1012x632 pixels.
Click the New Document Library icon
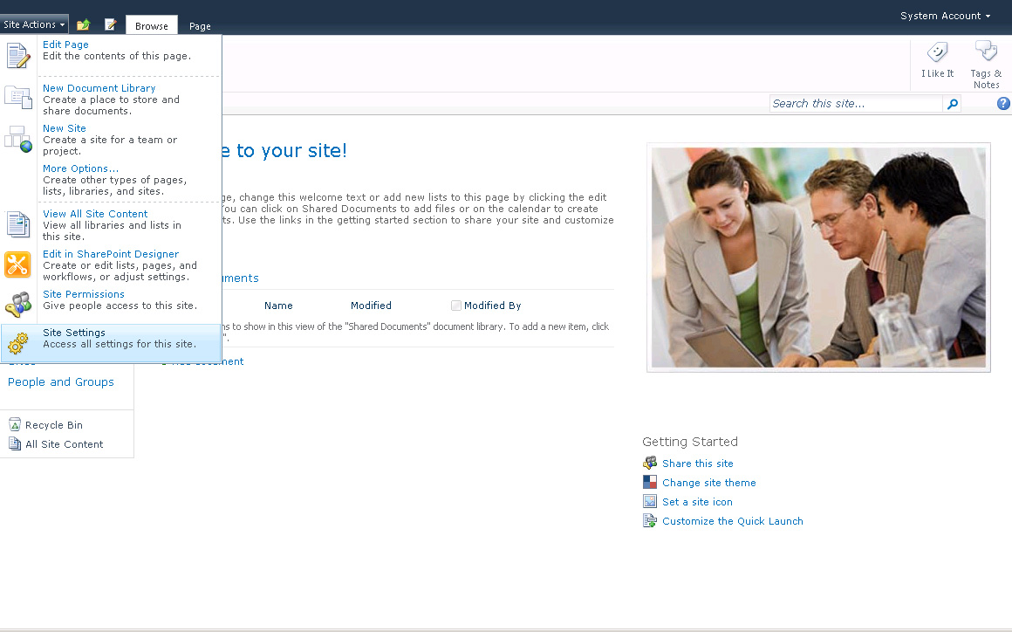[18, 98]
